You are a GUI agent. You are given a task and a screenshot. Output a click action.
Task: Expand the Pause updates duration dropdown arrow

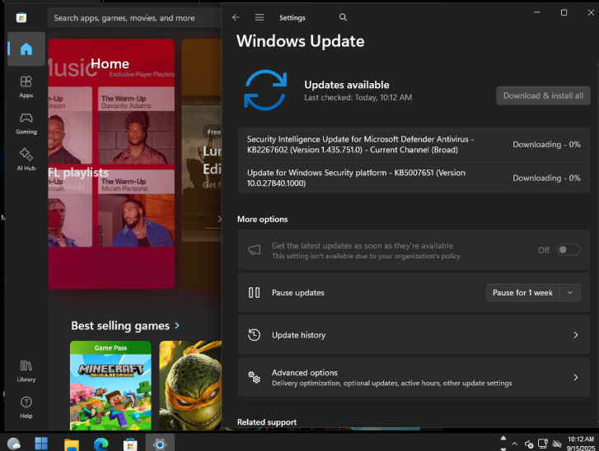tap(570, 293)
